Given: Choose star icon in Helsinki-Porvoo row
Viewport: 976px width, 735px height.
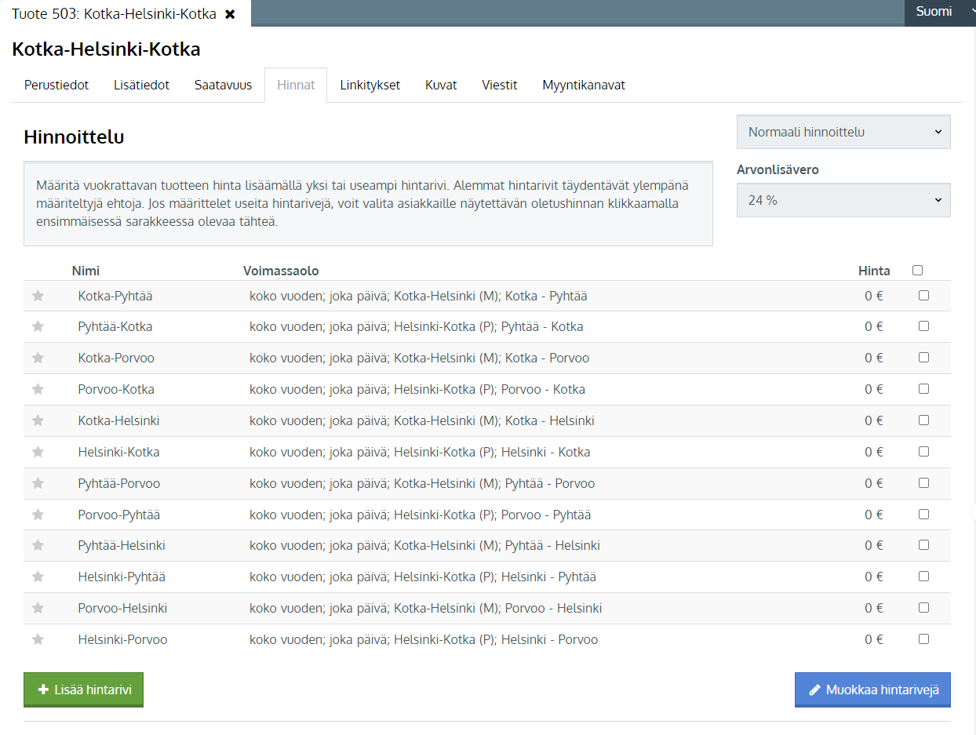Looking at the screenshot, I should click(38, 639).
